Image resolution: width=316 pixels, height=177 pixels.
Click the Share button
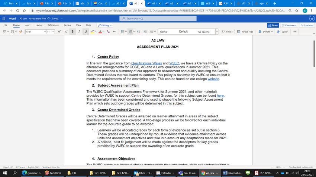pos(273,26)
